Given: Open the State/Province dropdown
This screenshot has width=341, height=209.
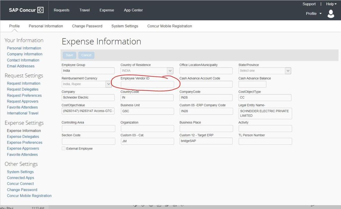Looking at the screenshot, I should pyautogui.click(x=288, y=71).
